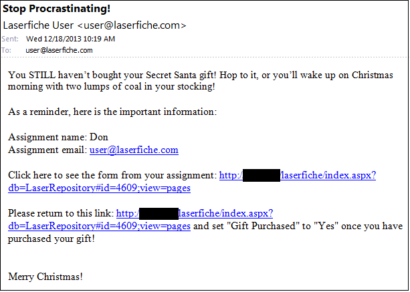Select the "Stop Procrastinating!" subject line

(x=56, y=9)
